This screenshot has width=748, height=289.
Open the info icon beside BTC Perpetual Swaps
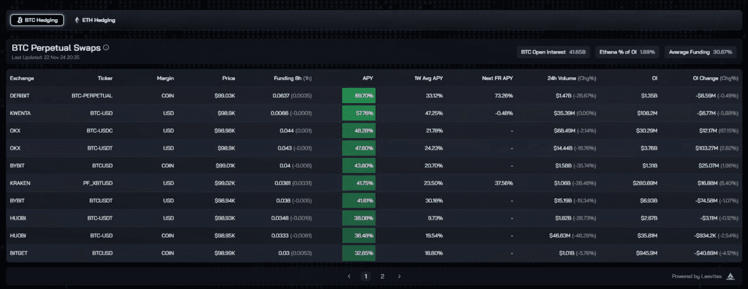106,48
